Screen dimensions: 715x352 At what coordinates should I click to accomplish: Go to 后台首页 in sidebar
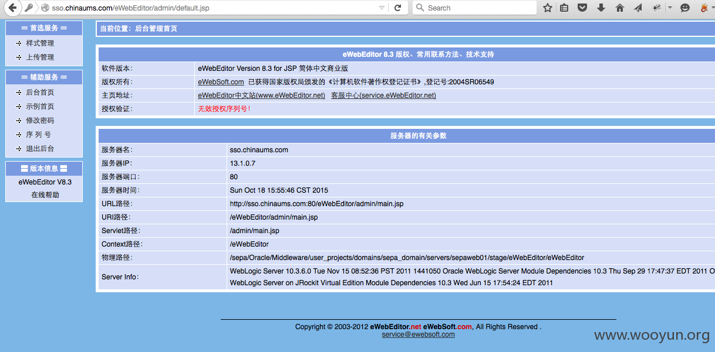coord(40,93)
